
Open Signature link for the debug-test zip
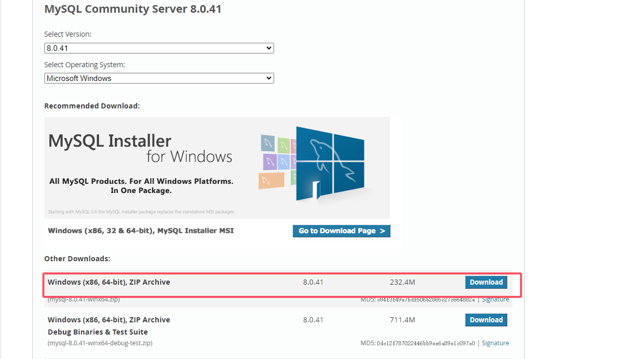point(495,343)
